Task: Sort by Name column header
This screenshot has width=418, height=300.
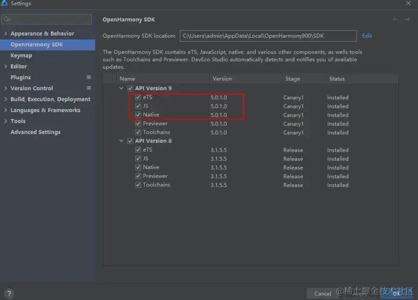Action: (x=163, y=78)
